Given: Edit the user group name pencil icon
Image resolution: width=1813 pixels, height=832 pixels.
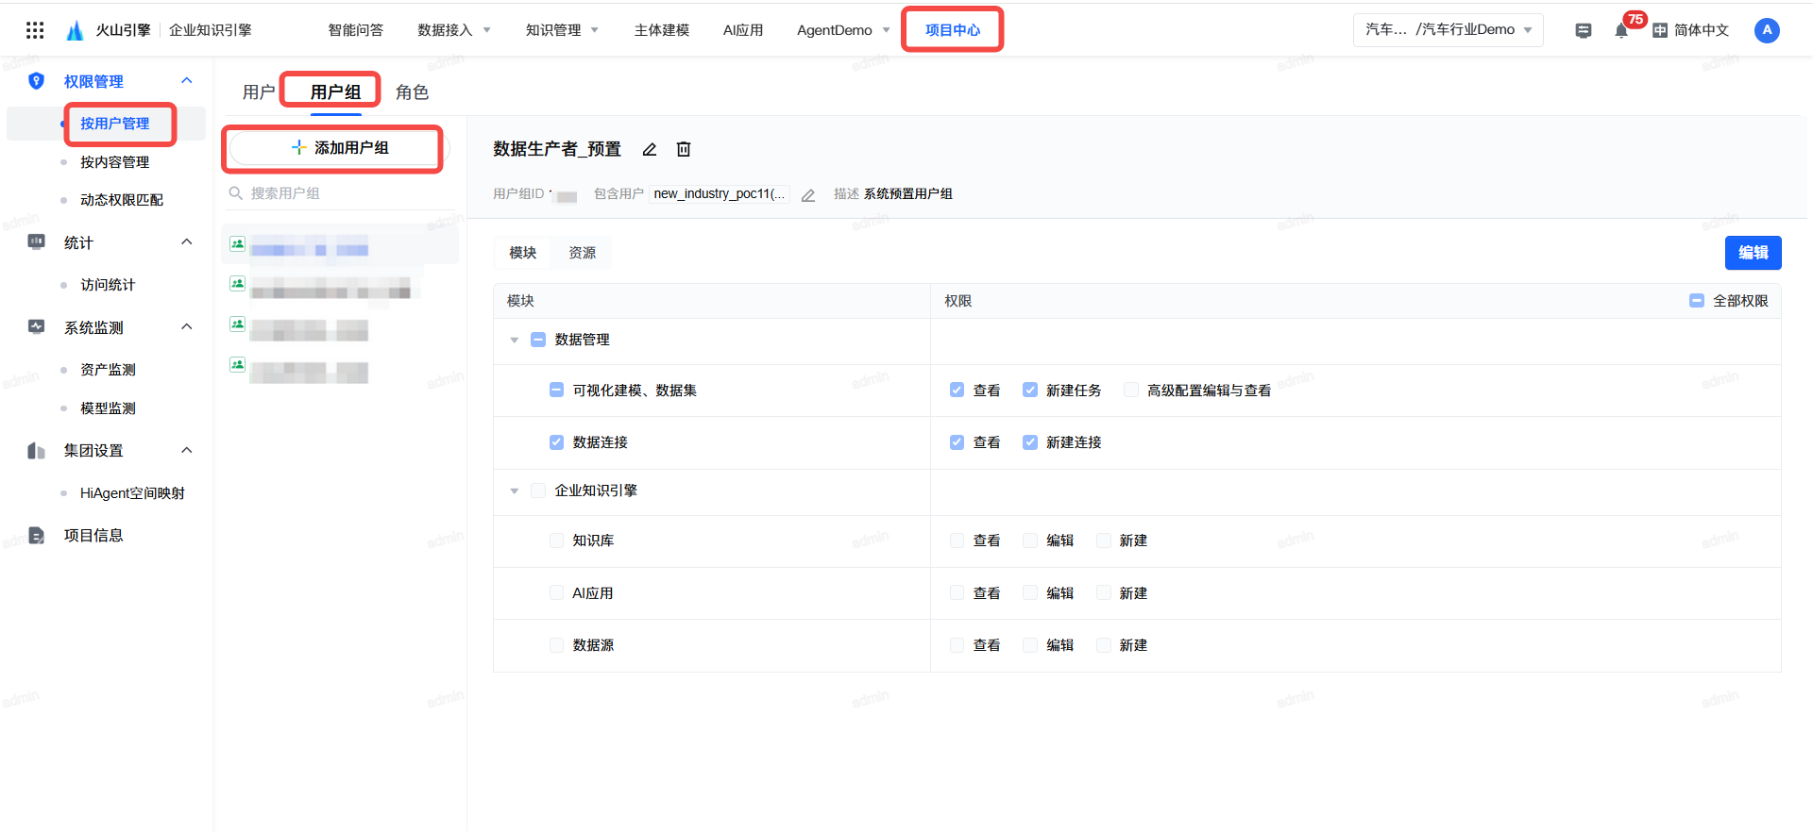Looking at the screenshot, I should (650, 149).
